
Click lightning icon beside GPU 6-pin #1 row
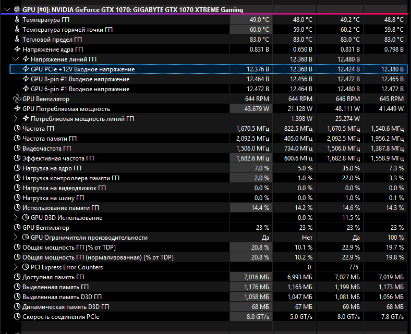[x=26, y=89]
